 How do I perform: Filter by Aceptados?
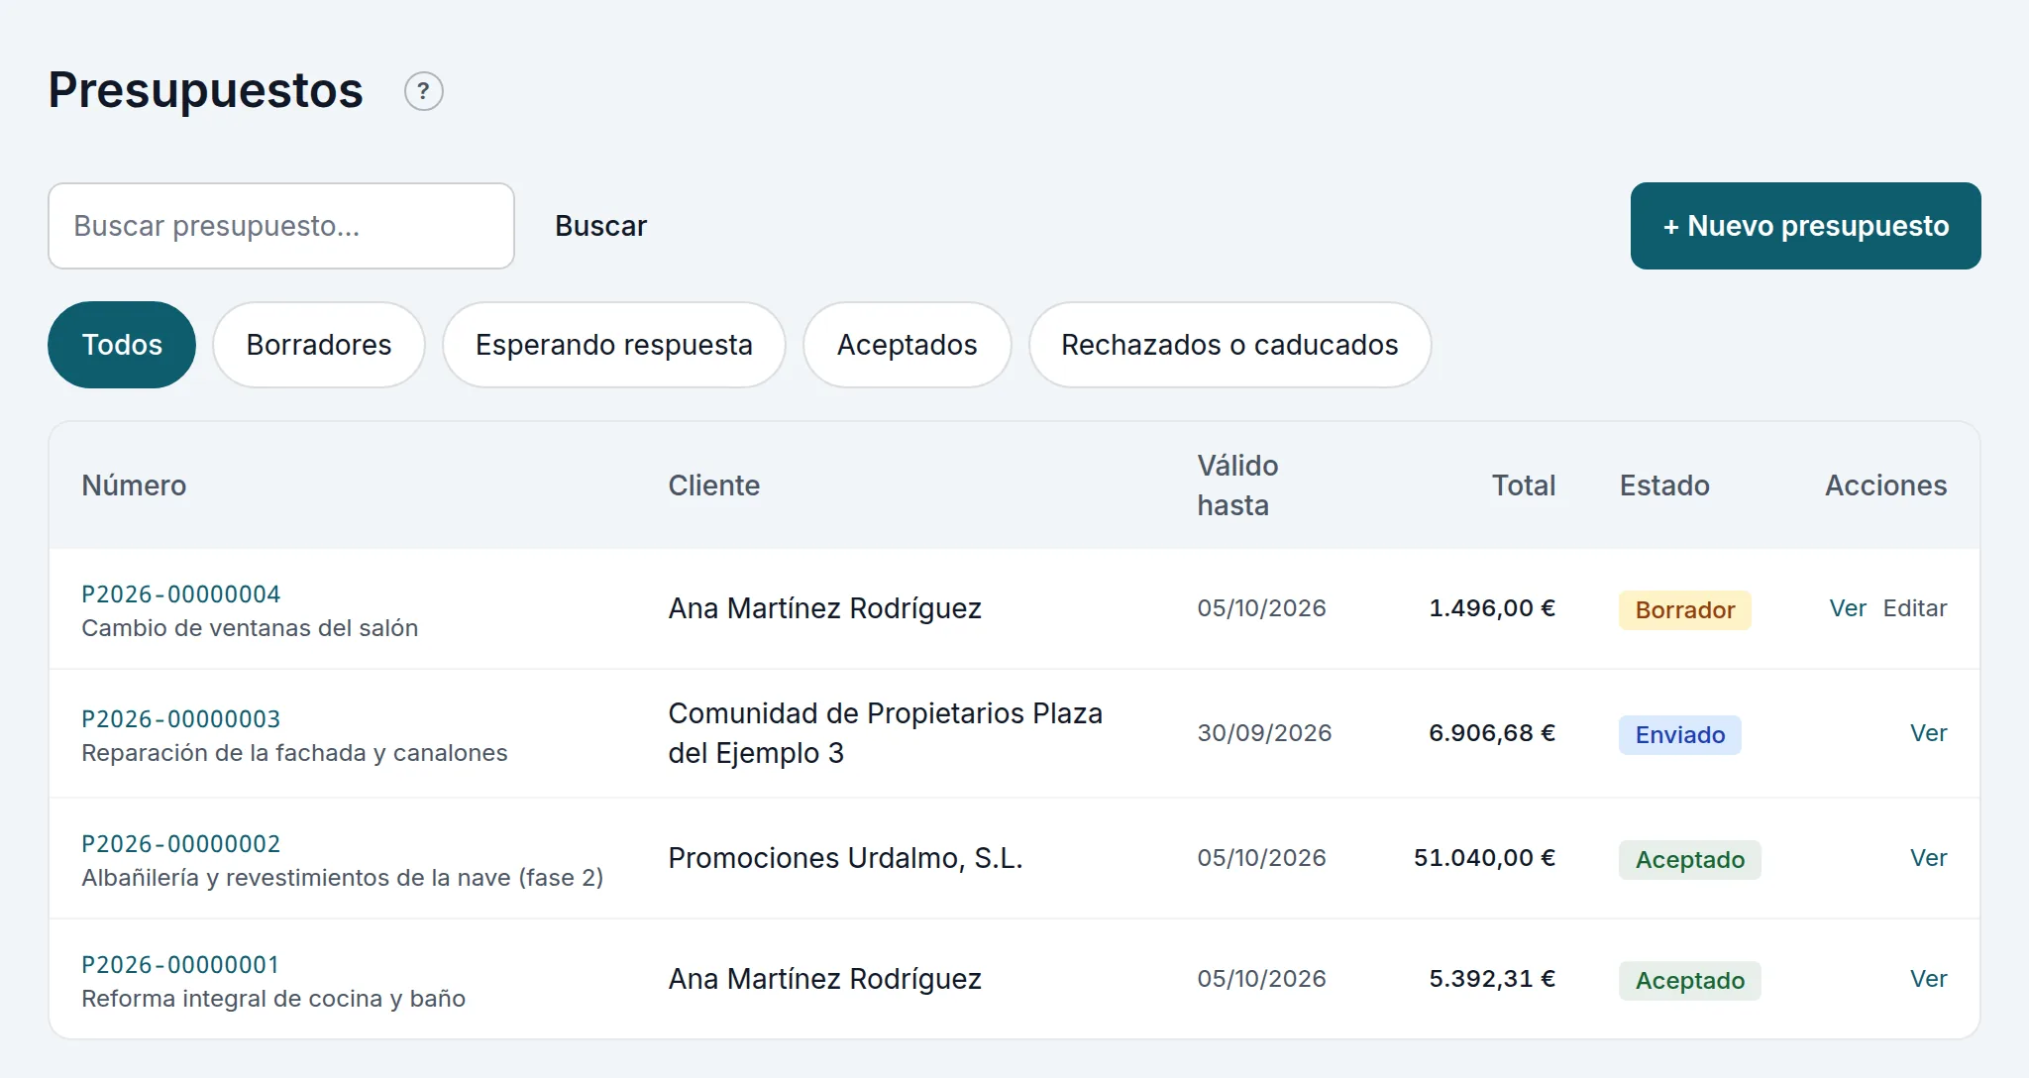click(907, 345)
